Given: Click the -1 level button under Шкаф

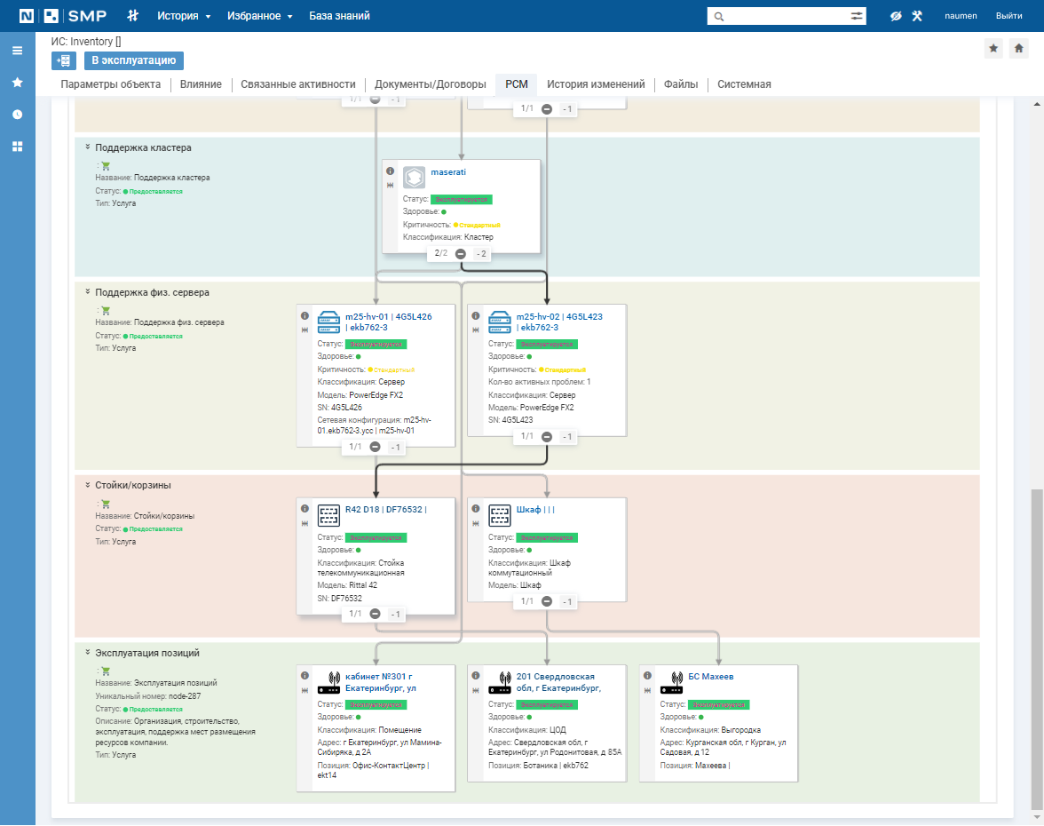Looking at the screenshot, I should point(567,601).
